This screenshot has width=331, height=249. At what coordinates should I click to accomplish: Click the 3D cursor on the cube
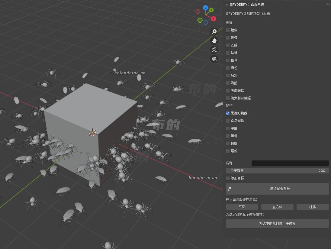(93, 133)
